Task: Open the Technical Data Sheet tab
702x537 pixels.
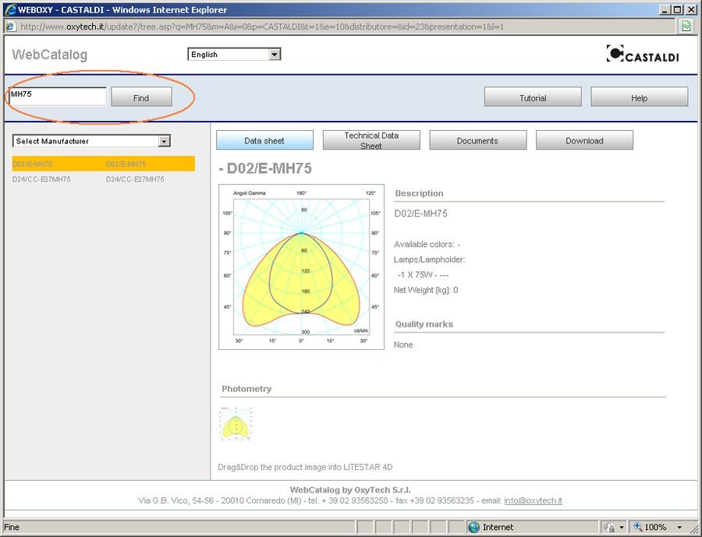Action: [371, 140]
